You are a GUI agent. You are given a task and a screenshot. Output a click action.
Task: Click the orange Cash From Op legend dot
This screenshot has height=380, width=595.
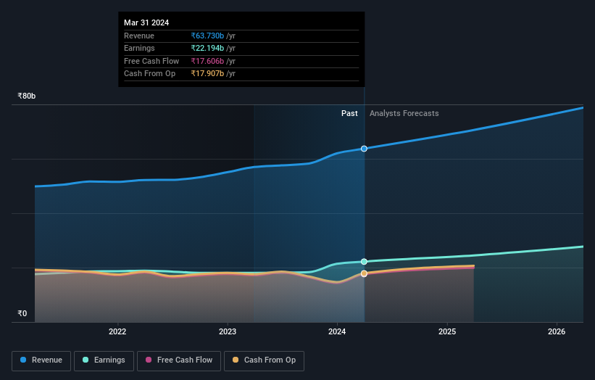236,360
